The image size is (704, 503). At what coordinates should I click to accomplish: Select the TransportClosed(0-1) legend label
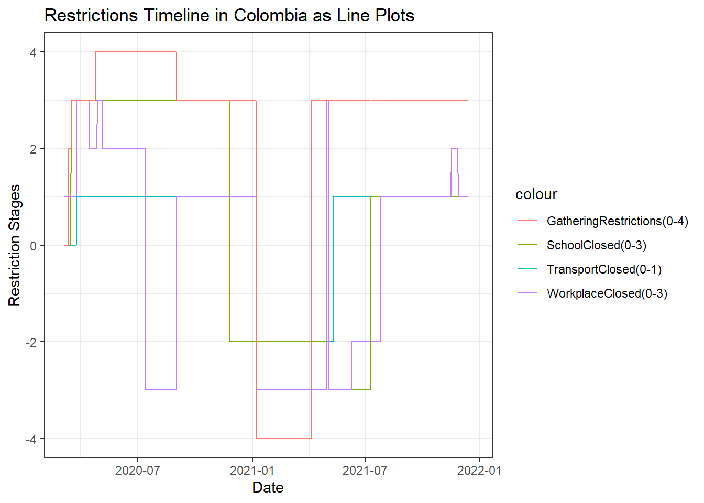[604, 269]
